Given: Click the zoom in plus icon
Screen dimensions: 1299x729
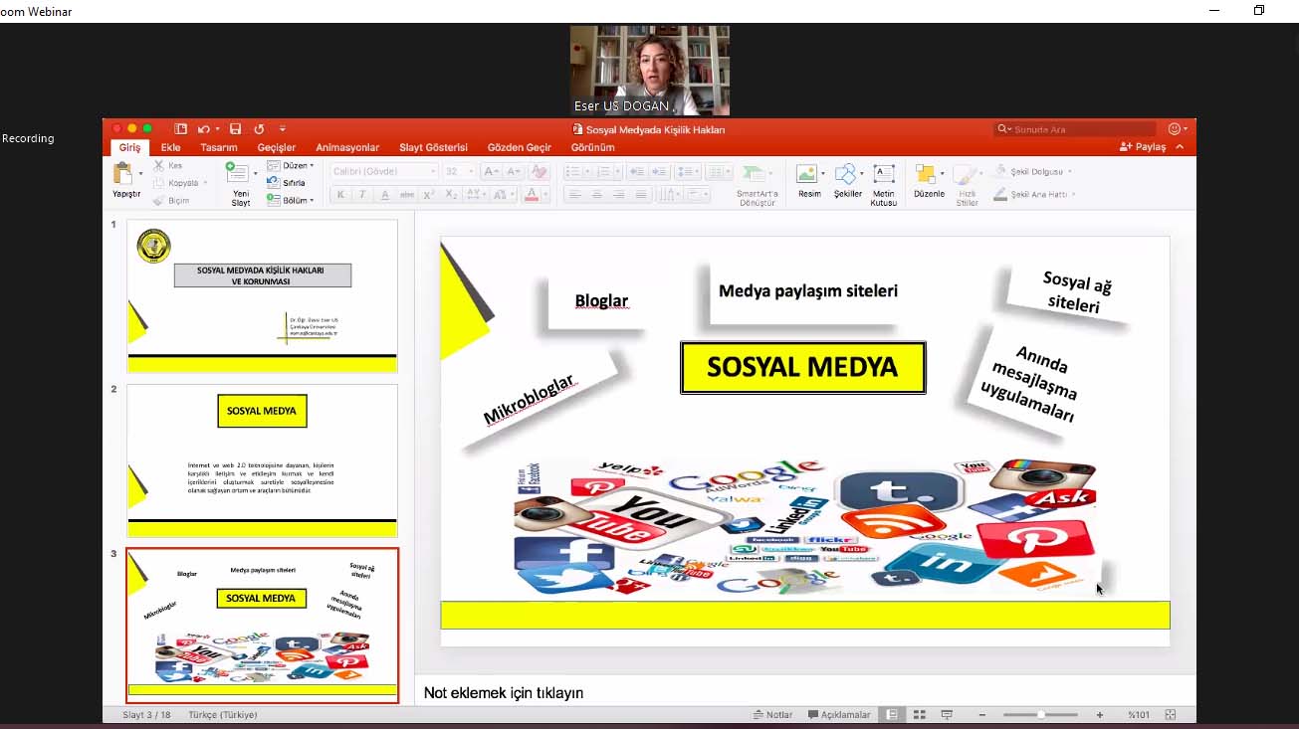Looking at the screenshot, I should point(1100,715).
